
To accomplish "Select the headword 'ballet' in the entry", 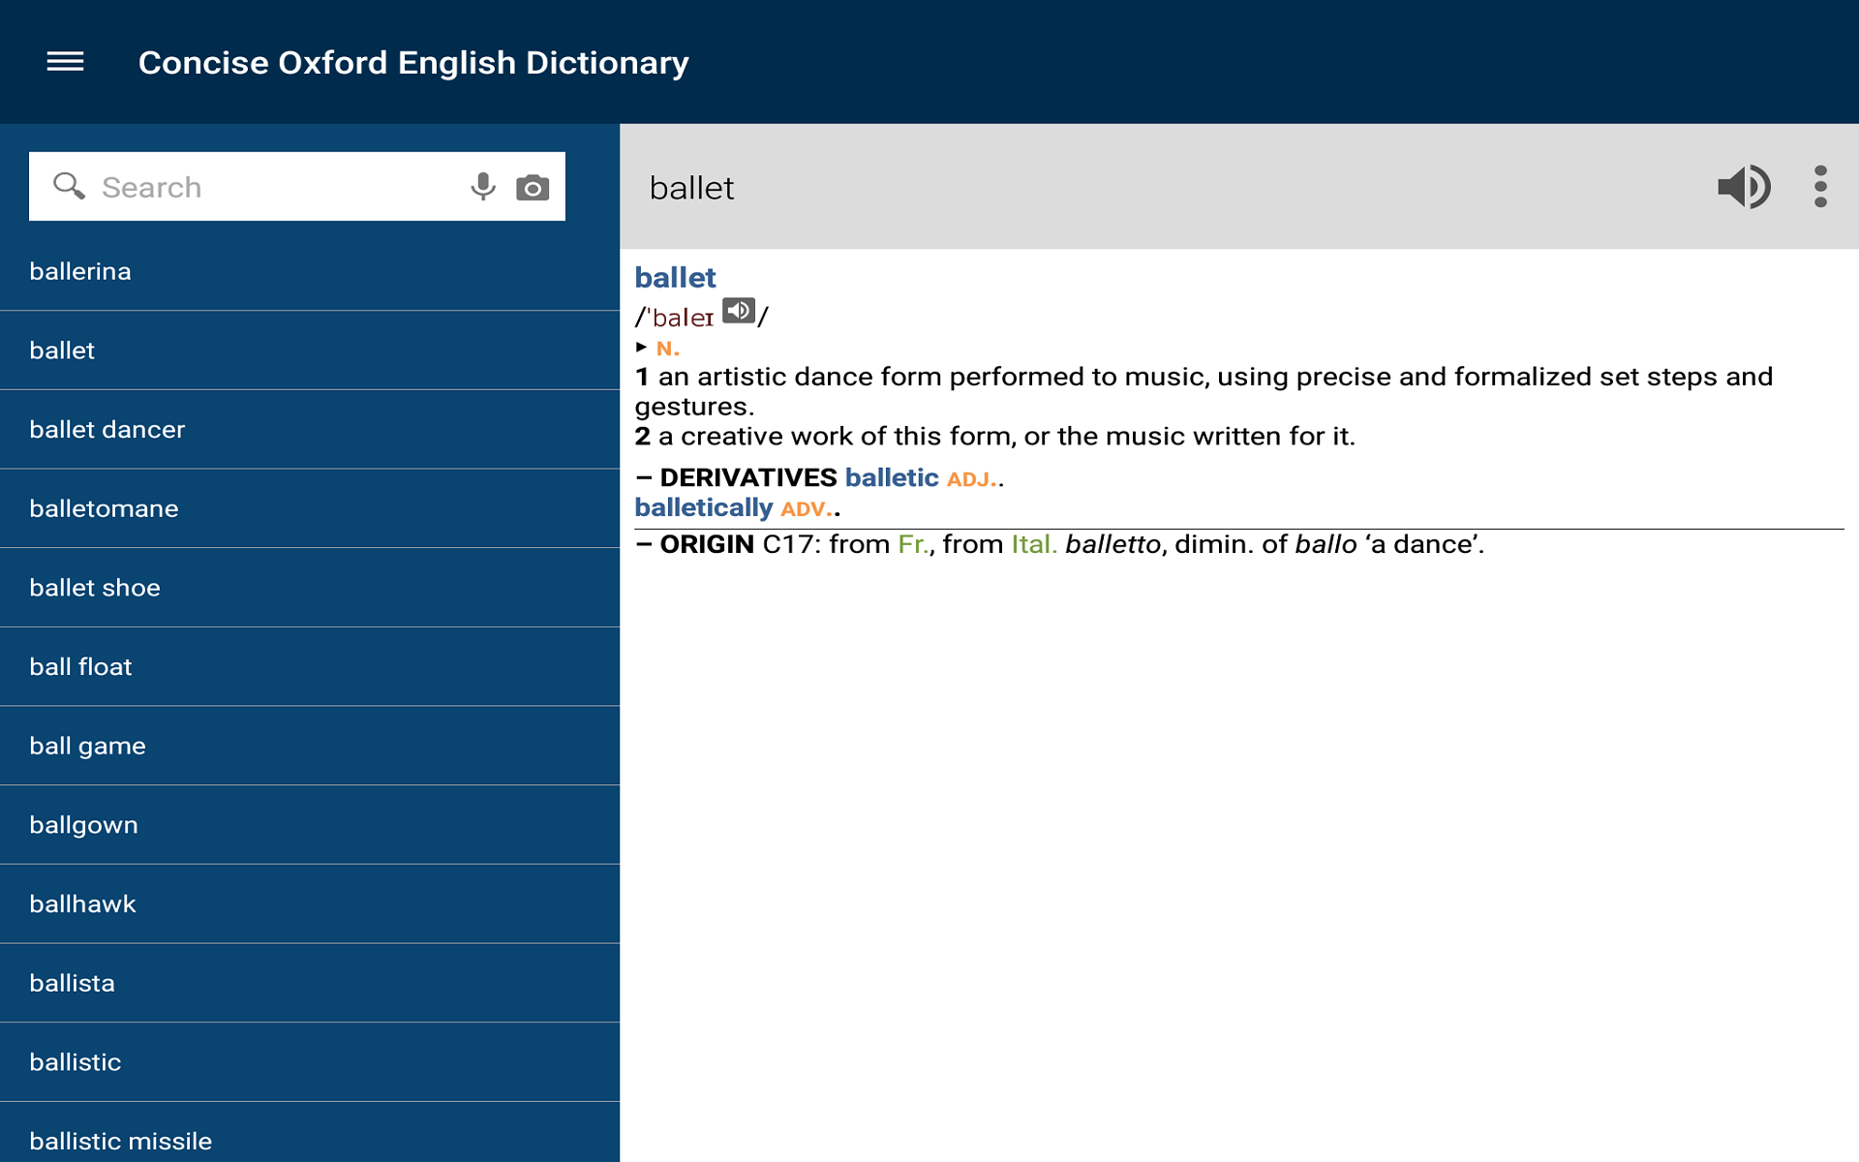I will pyautogui.click(x=675, y=277).
